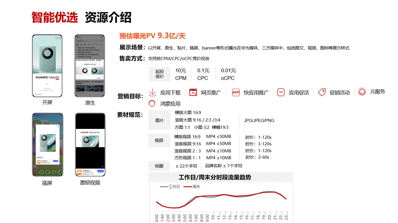Viewport: 398px width, 223px height.
Task: Click the grey 工作日 legend entry
Action: [170, 187]
